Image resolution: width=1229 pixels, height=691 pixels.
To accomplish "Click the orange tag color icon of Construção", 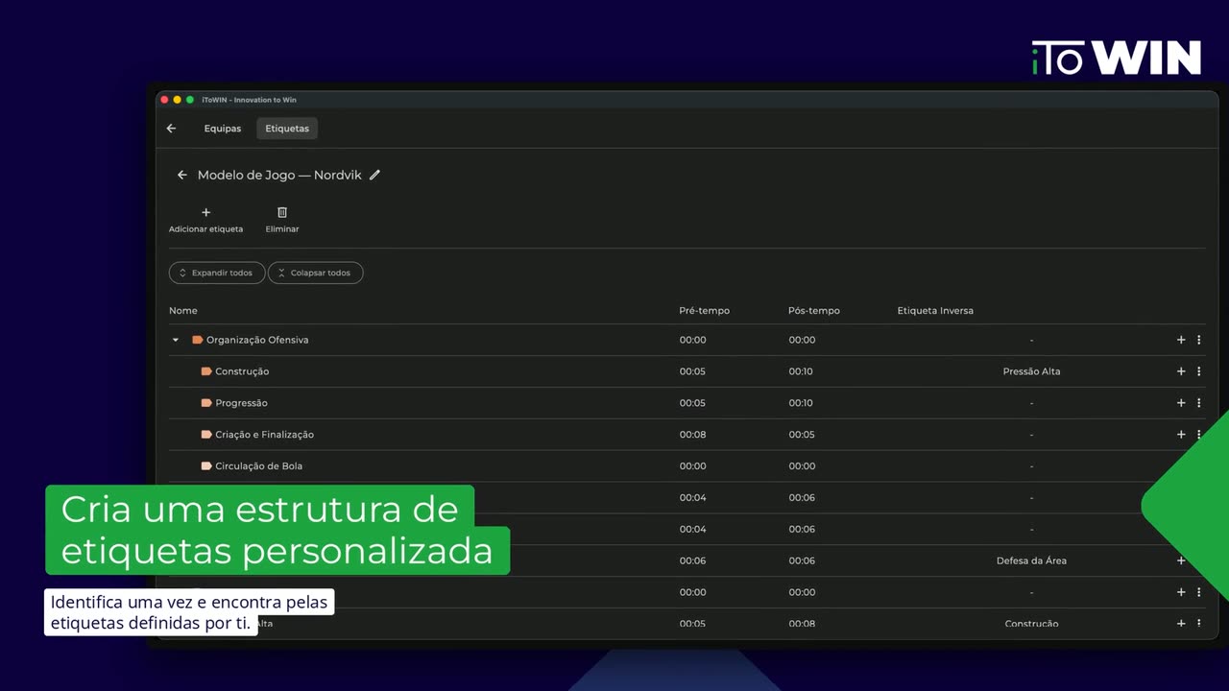I will 206,371.
